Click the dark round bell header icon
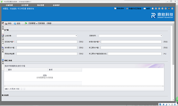 click(169, 9)
